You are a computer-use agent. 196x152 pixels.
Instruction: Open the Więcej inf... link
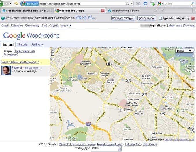click(x=85, y=17)
